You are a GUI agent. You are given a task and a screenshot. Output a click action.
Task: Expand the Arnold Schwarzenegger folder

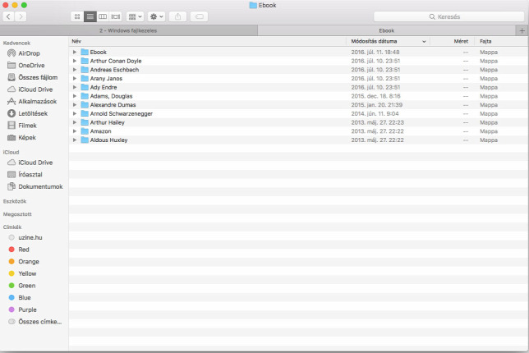point(75,113)
